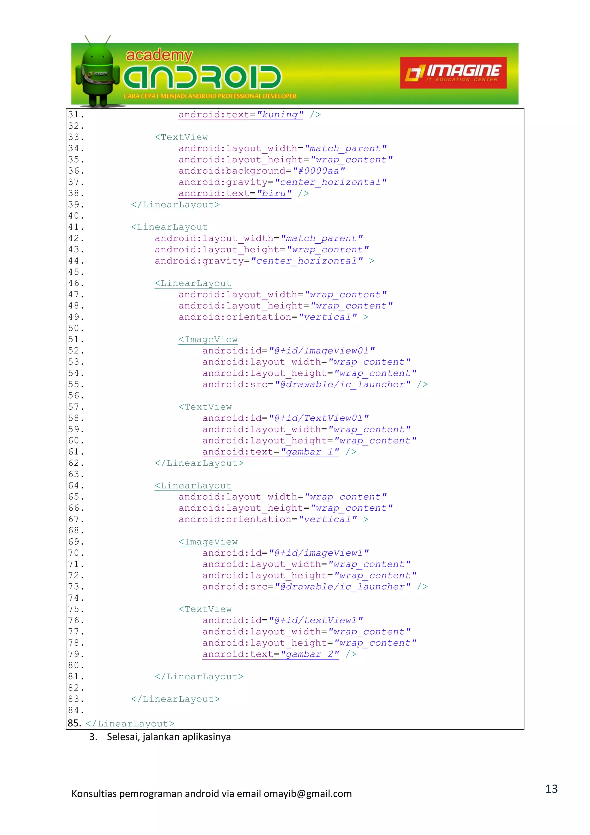The image size is (590, 835).
Task: Click the line android:text="kuning"
Action: (249, 115)
